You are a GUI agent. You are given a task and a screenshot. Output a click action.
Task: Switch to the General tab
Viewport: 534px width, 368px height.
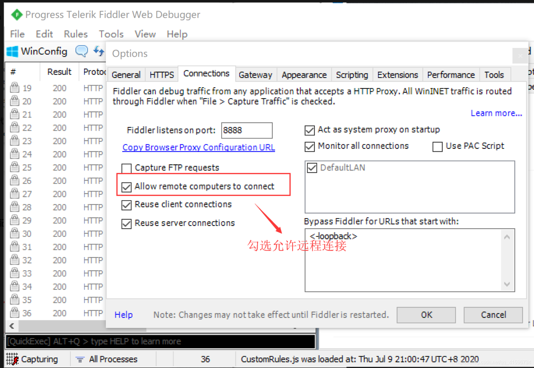[x=126, y=75]
